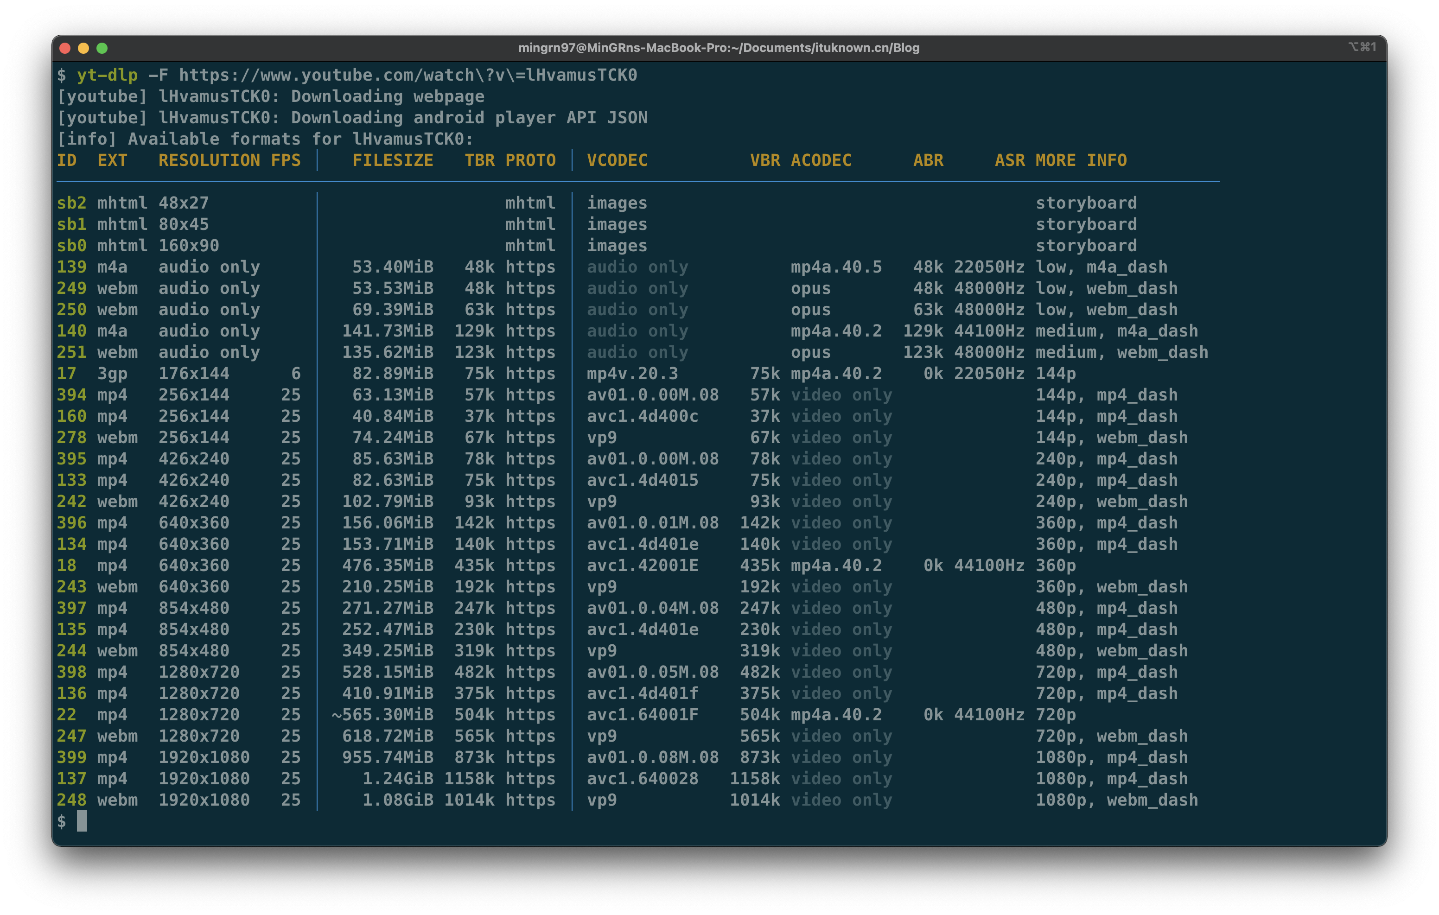Click the av01.0.04M.08 codec value

[x=653, y=608]
